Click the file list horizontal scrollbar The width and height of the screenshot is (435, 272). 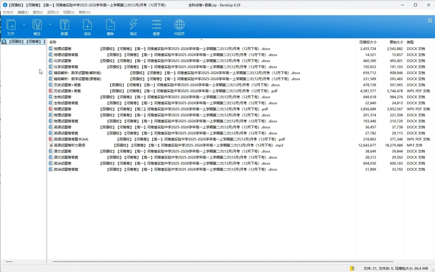tap(223, 262)
